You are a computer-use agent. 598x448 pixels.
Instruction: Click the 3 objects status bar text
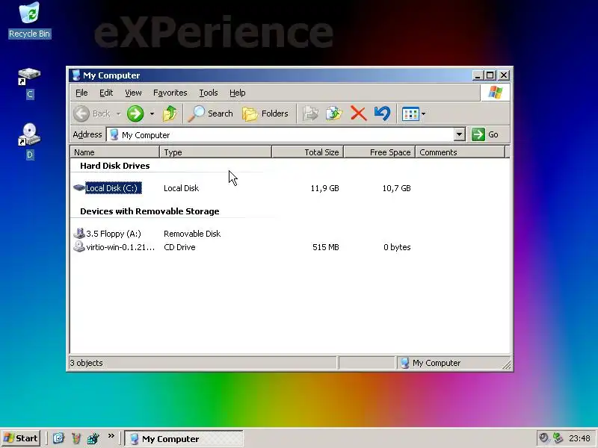[x=86, y=363]
